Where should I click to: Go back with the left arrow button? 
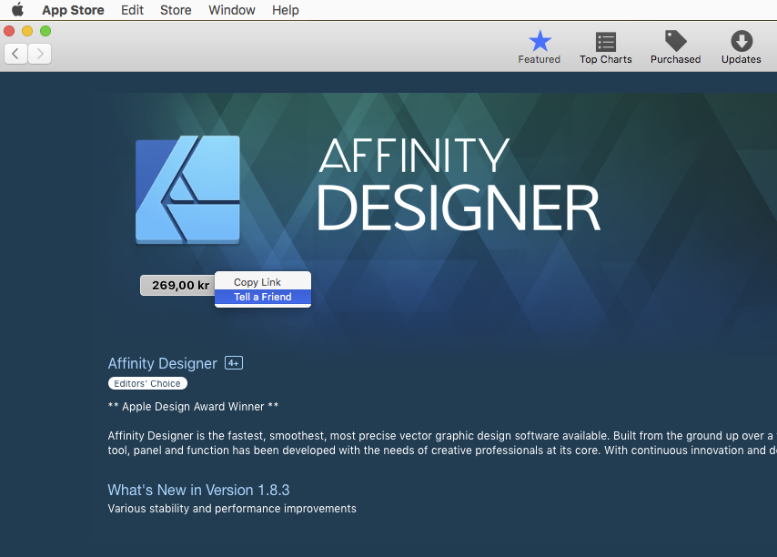[15, 54]
